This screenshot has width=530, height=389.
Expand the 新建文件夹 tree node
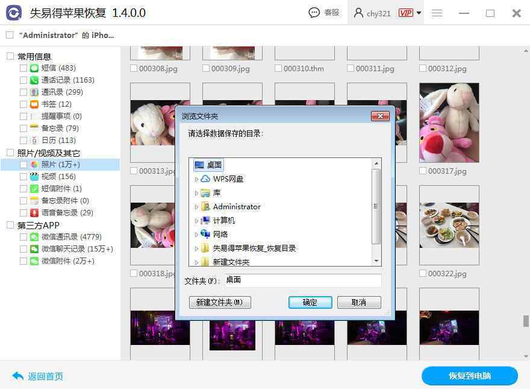[x=196, y=262]
